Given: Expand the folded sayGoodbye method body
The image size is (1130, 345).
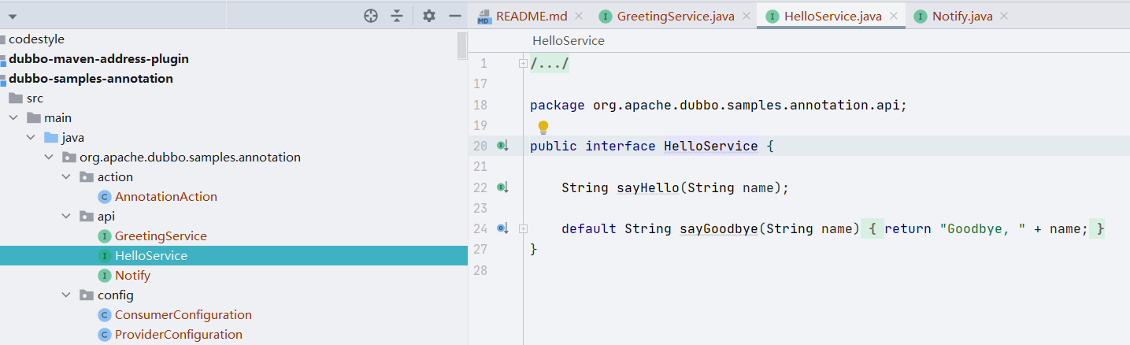Looking at the screenshot, I should (x=523, y=228).
